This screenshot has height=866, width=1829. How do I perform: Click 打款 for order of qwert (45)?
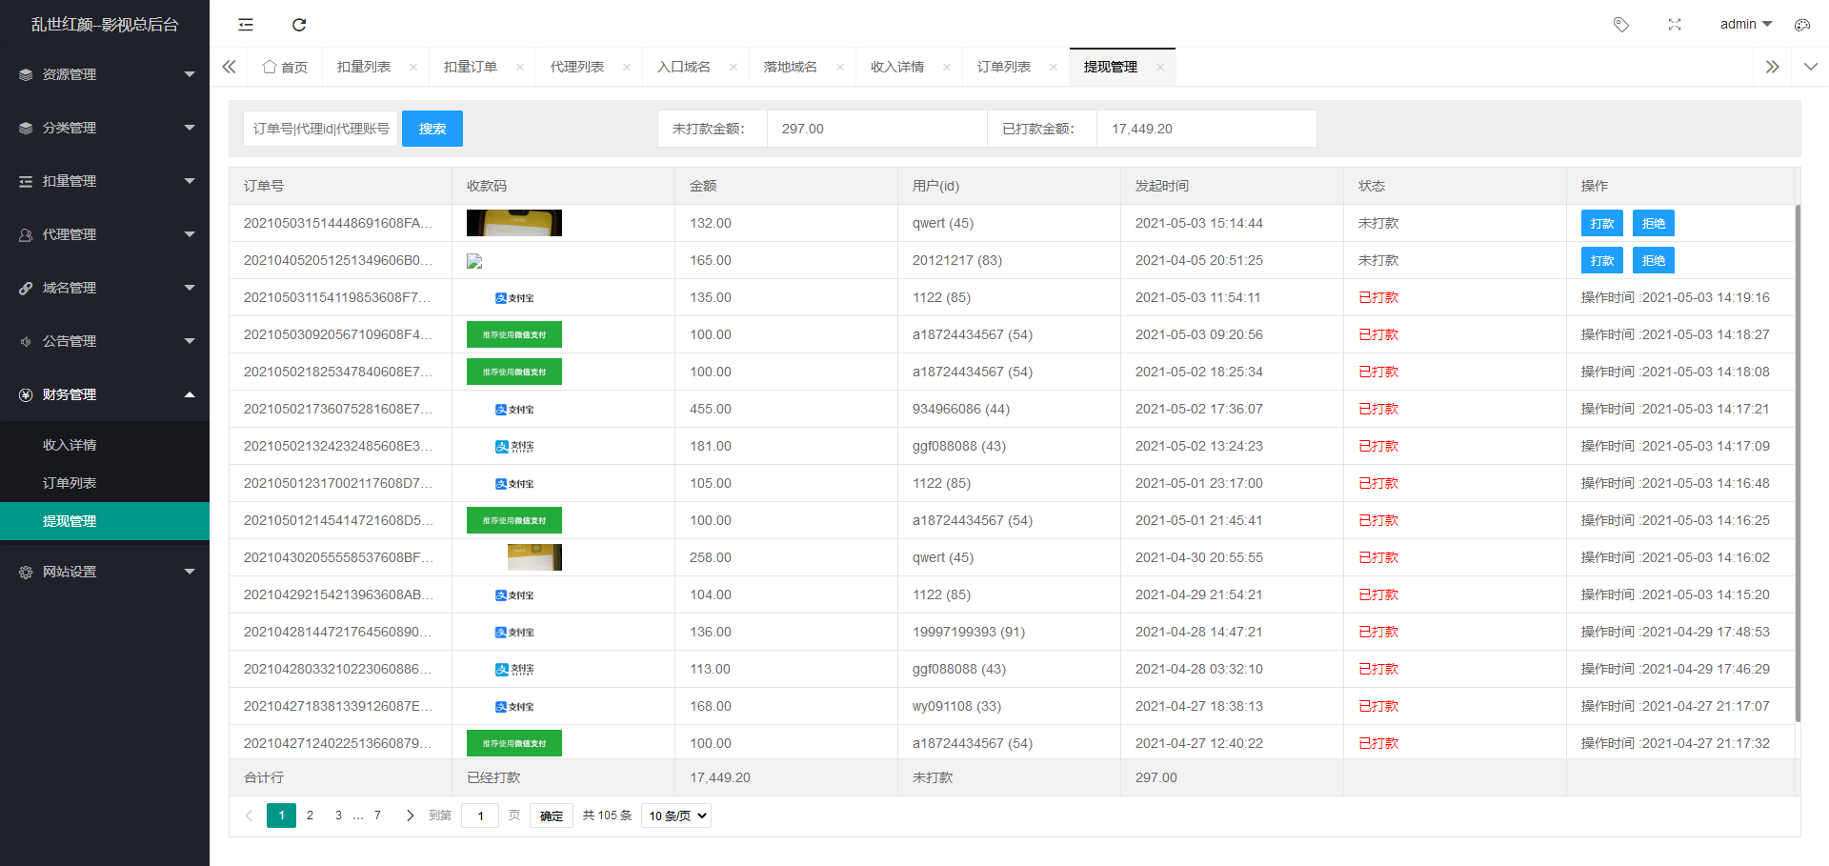(1601, 223)
